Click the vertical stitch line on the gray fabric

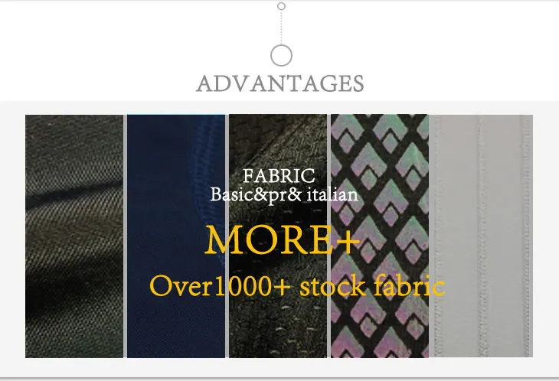(x=482, y=236)
